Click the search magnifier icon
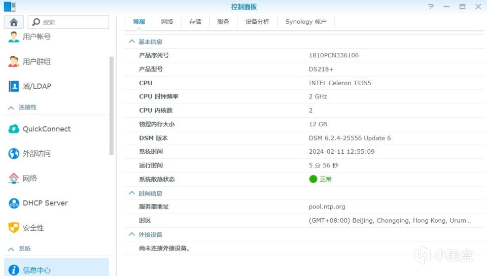 coord(36,22)
